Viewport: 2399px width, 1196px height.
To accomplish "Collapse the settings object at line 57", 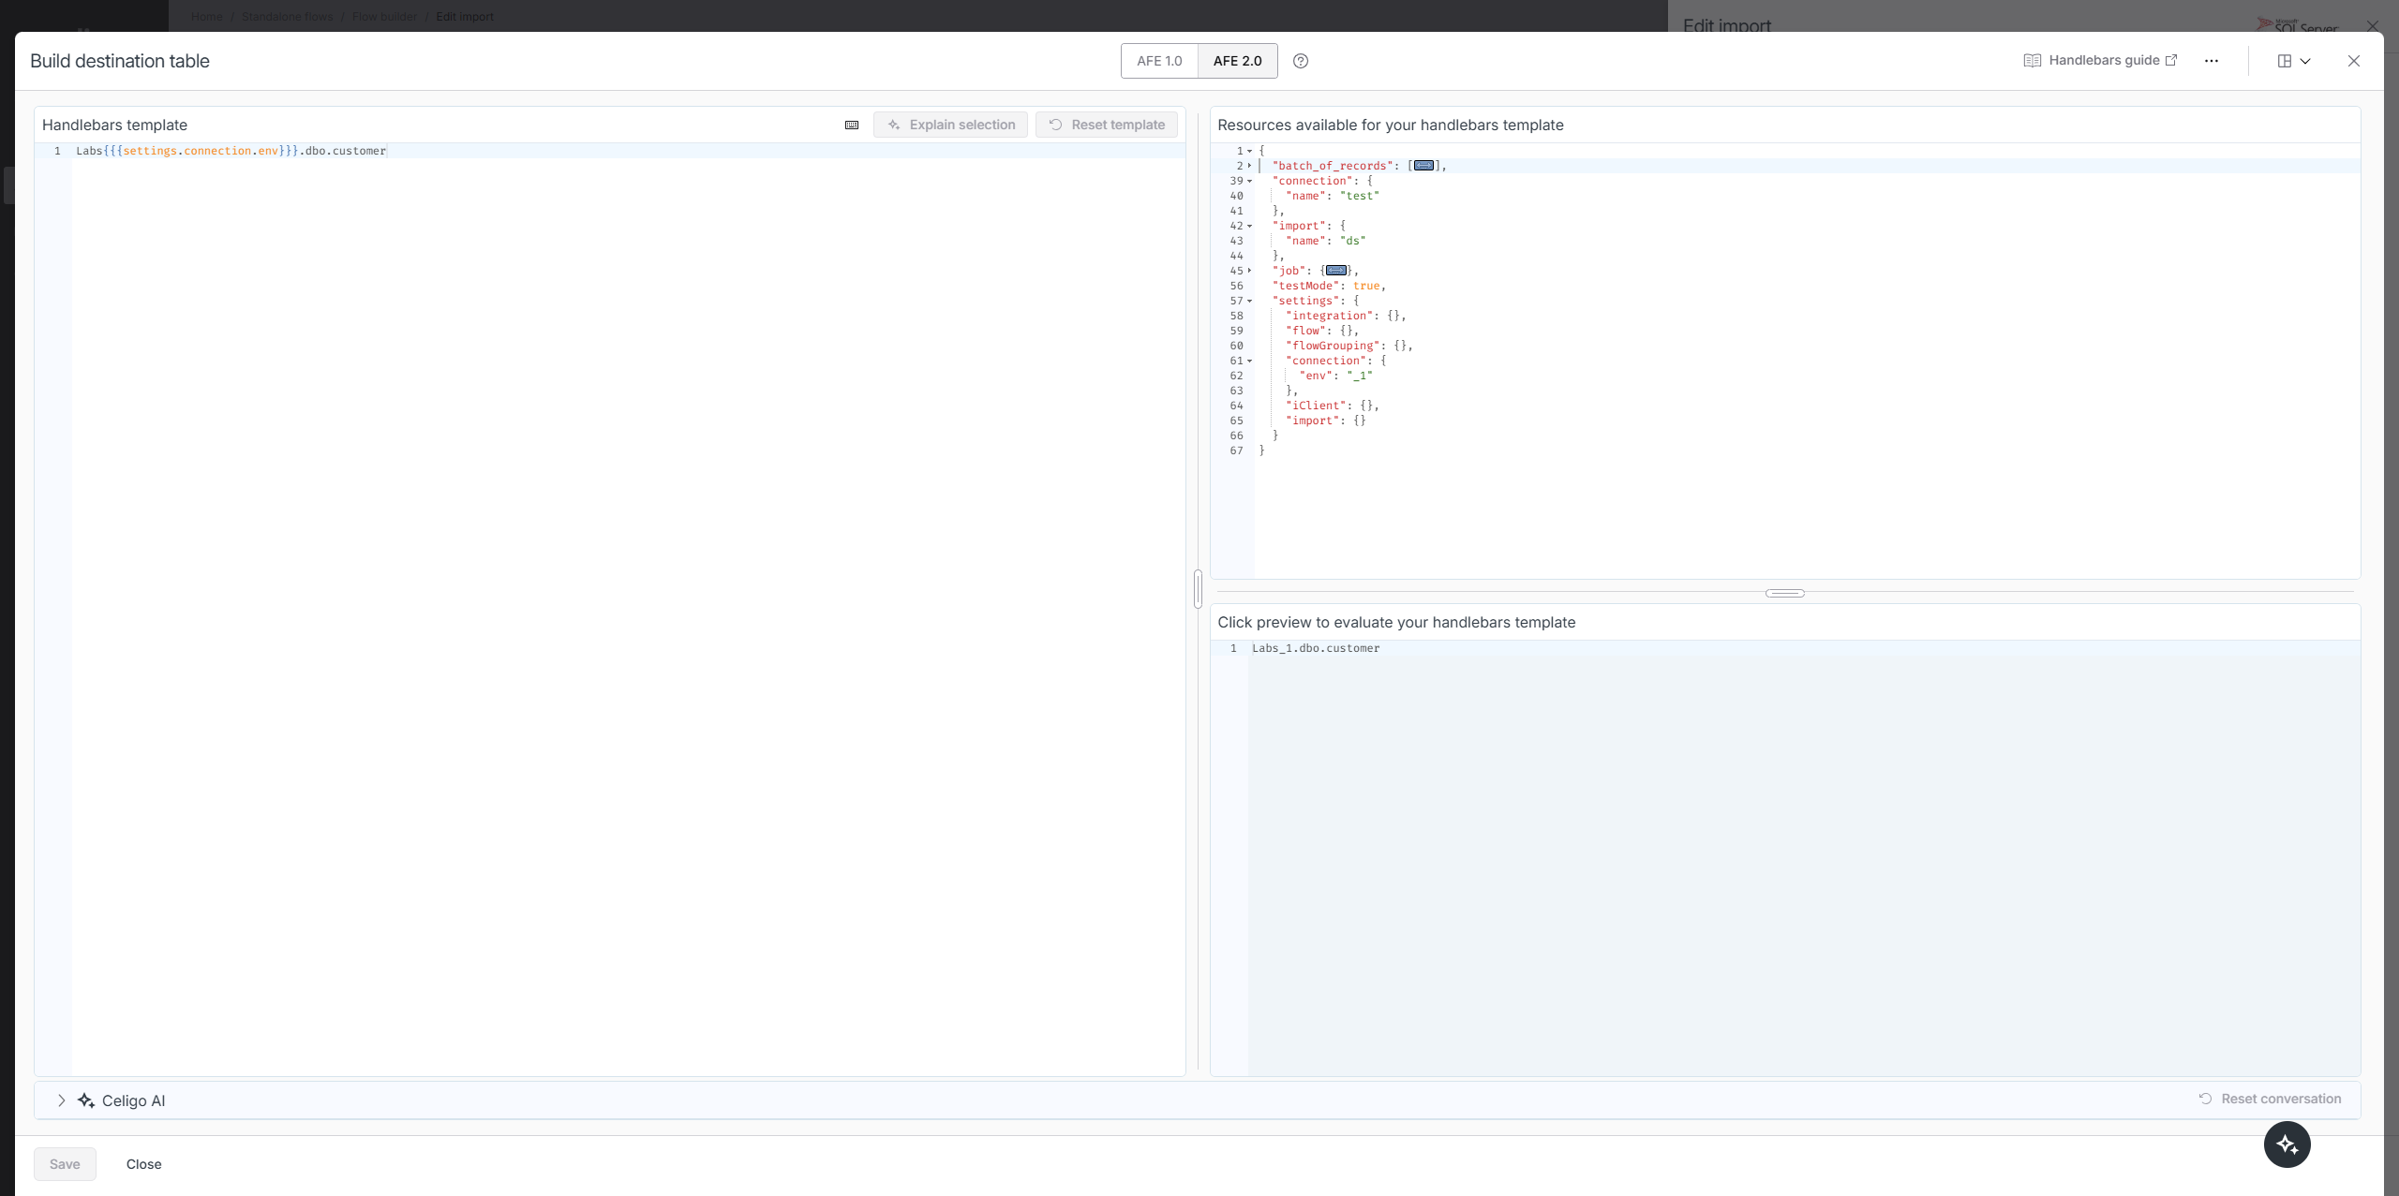I will [x=1249, y=302].
